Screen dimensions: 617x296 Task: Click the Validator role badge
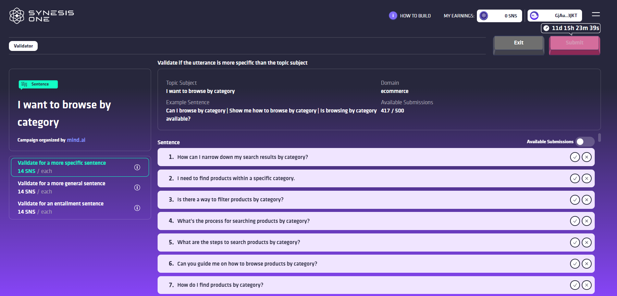23,46
